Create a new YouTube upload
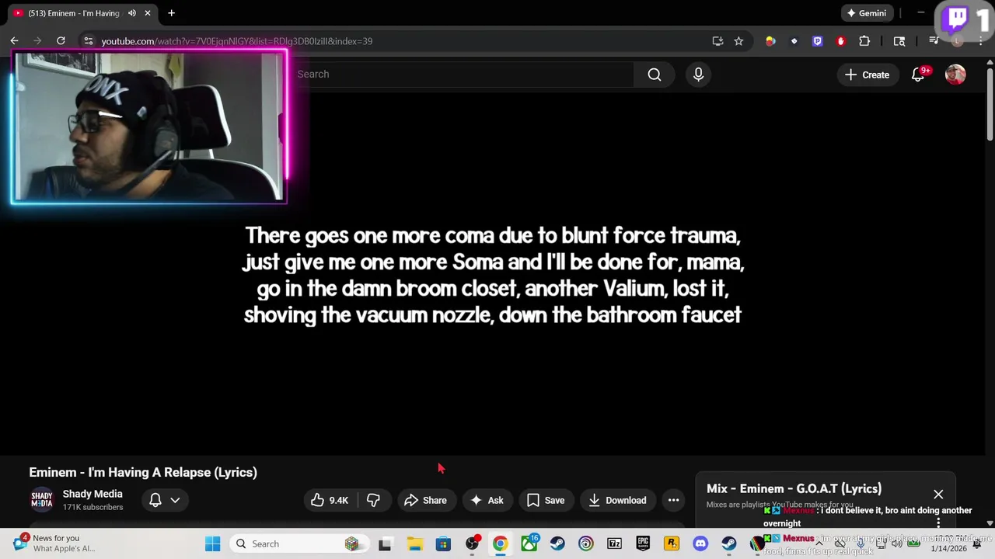Screen dimensions: 995x559 coord(867,75)
